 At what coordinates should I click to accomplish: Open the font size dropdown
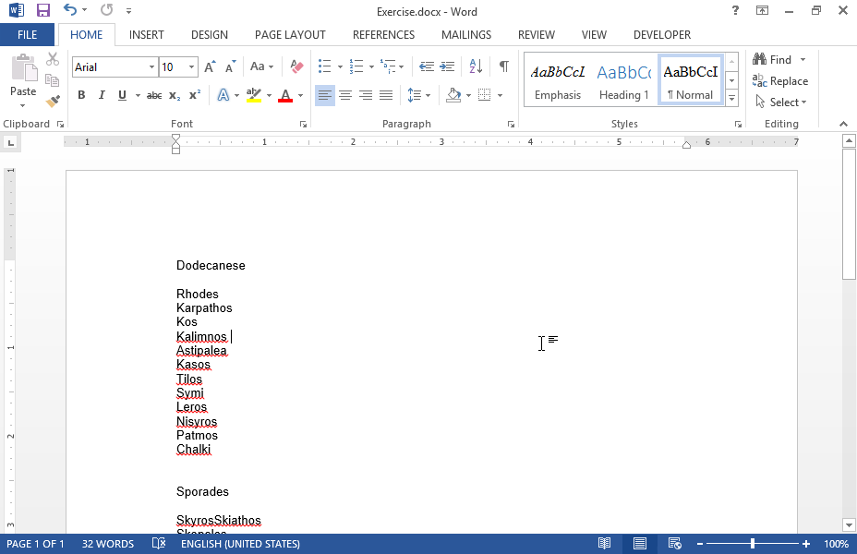pyautogui.click(x=191, y=67)
